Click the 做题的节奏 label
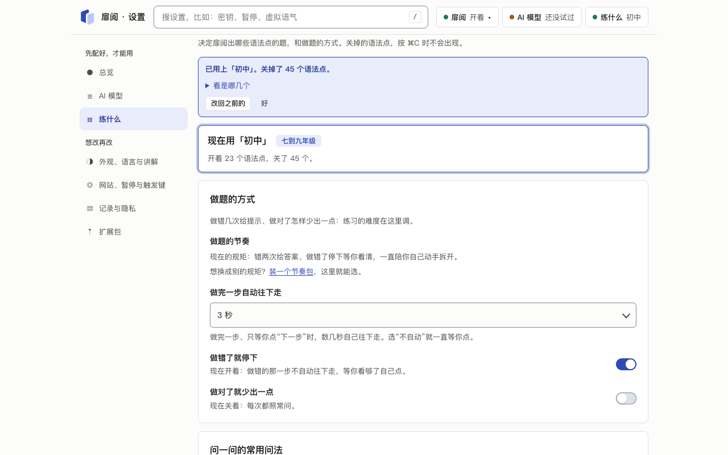728x455 pixels. tap(230, 241)
